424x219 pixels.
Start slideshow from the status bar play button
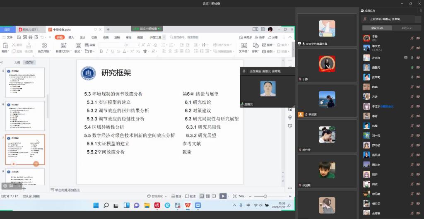tap(223, 196)
